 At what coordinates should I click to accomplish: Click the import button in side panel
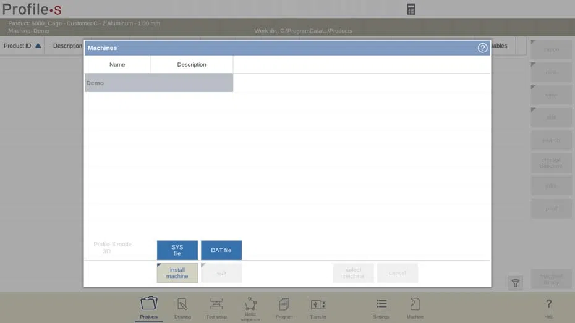click(x=551, y=49)
